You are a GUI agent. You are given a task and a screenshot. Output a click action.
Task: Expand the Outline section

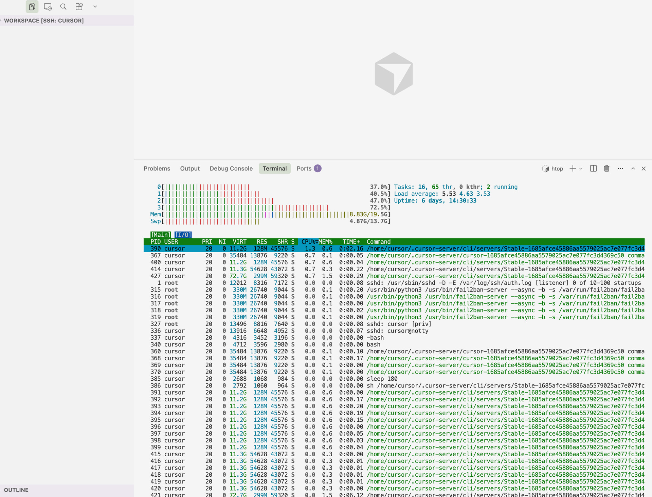tap(16, 490)
